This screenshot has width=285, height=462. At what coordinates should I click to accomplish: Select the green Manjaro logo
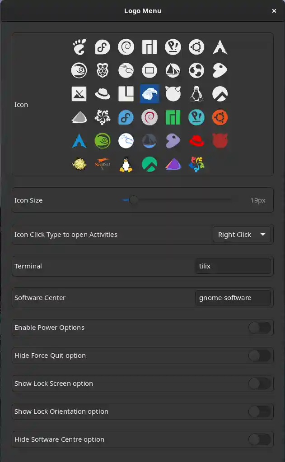173,118
